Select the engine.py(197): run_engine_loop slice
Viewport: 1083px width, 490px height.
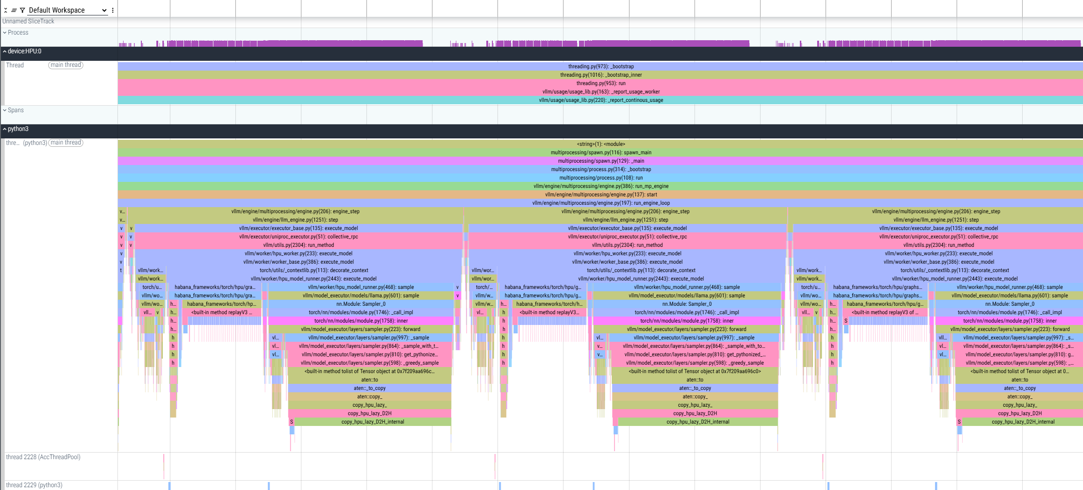600,203
